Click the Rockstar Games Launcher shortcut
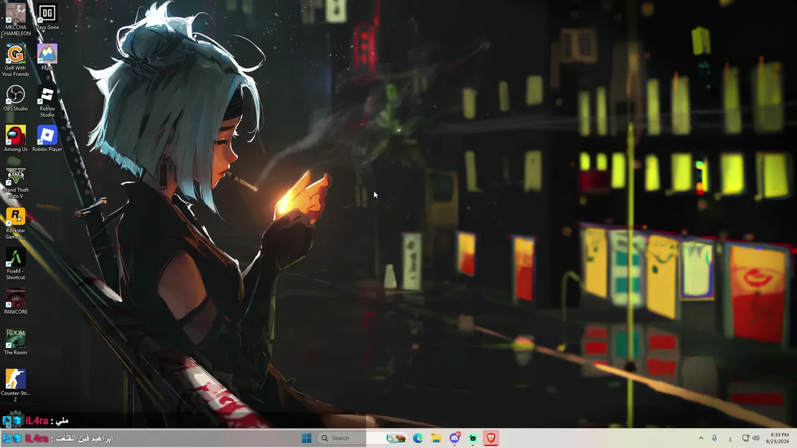Image resolution: width=797 pixels, height=448 pixels. tap(16, 223)
